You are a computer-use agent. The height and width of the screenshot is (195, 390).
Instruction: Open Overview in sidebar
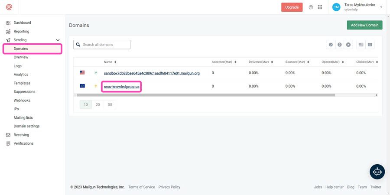click(x=21, y=57)
